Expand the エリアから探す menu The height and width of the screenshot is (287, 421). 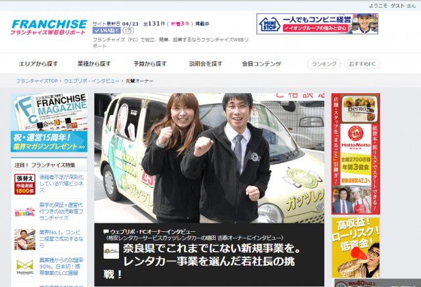tap(38, 64)
